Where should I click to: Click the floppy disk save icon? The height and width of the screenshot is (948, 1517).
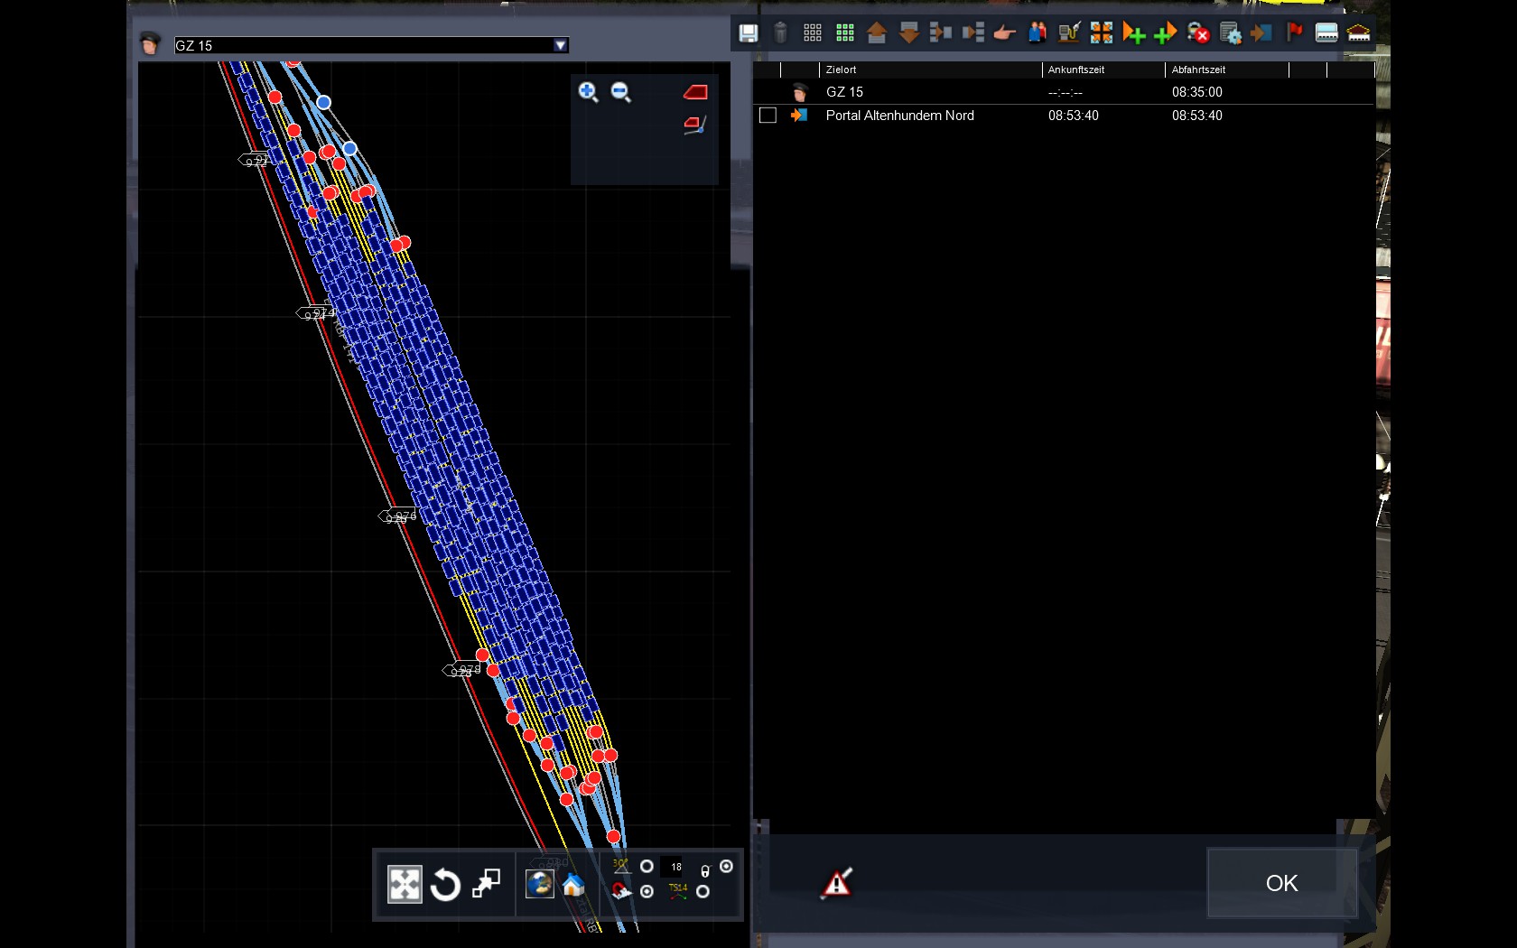point(748,33)
